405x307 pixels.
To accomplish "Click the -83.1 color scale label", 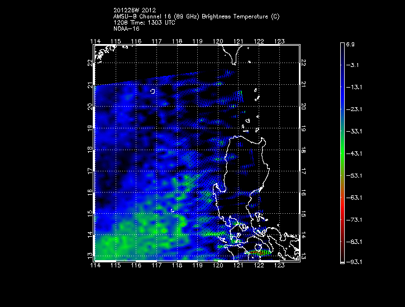I will point(354,242).
